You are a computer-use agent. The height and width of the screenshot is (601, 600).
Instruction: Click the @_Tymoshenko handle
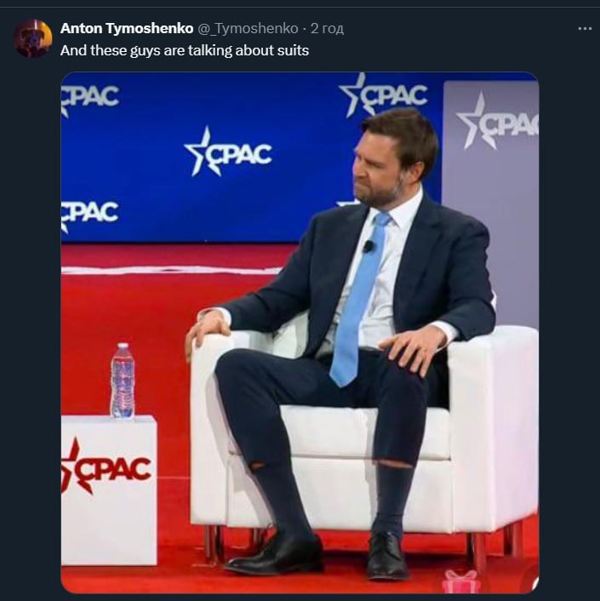coord(248,28)
